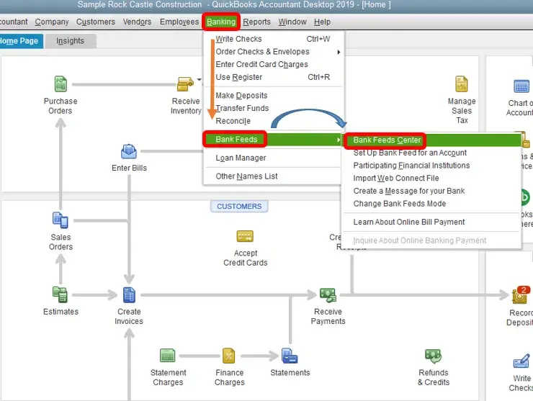Open the Statement Charges icon
The image size is (533, 401).
coord(168,356)
